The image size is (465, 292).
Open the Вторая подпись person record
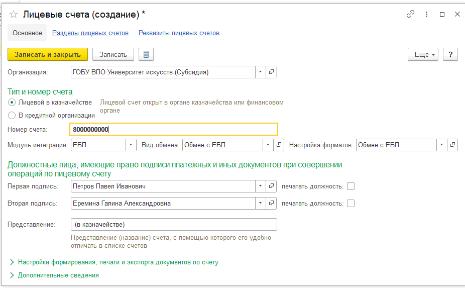click(271, 203)
